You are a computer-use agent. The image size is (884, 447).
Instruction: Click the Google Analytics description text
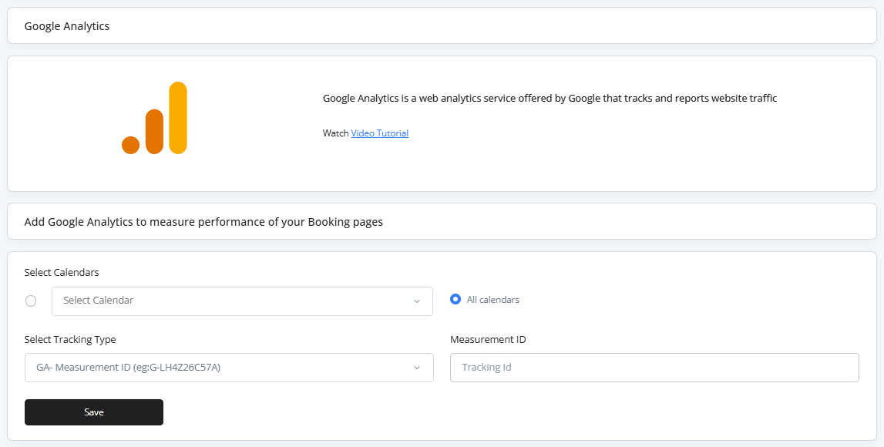pos(550,99)
